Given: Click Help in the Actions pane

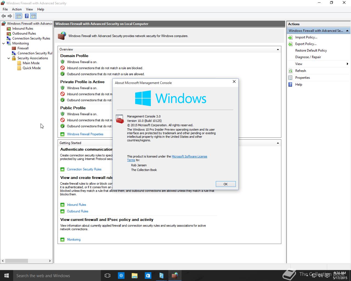Looking at the screenshot, I should (299, 85).
